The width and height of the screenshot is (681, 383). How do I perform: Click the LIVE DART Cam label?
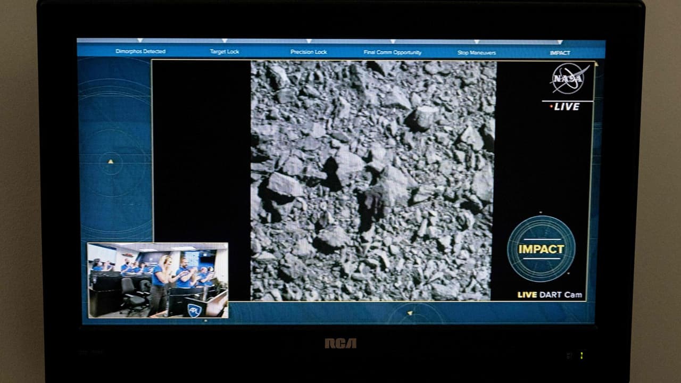point(550,295)
